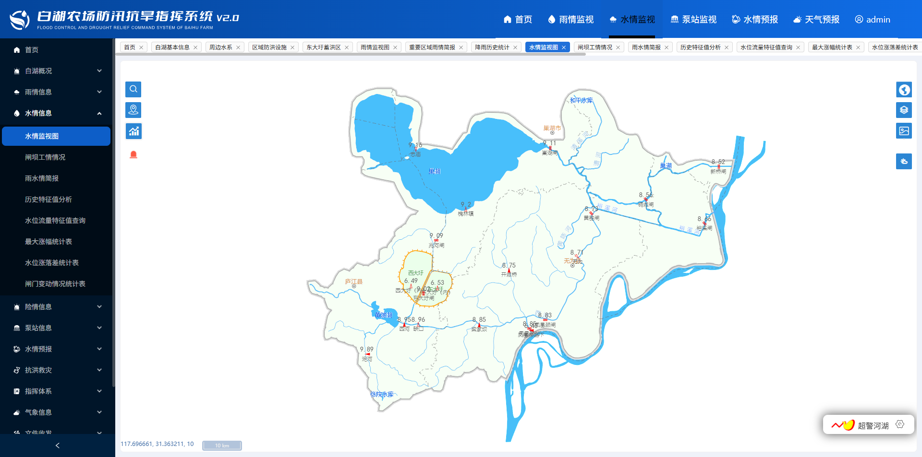Collapse the 水情信息 sidebar section
922x457 pixels.
point(58,113)
